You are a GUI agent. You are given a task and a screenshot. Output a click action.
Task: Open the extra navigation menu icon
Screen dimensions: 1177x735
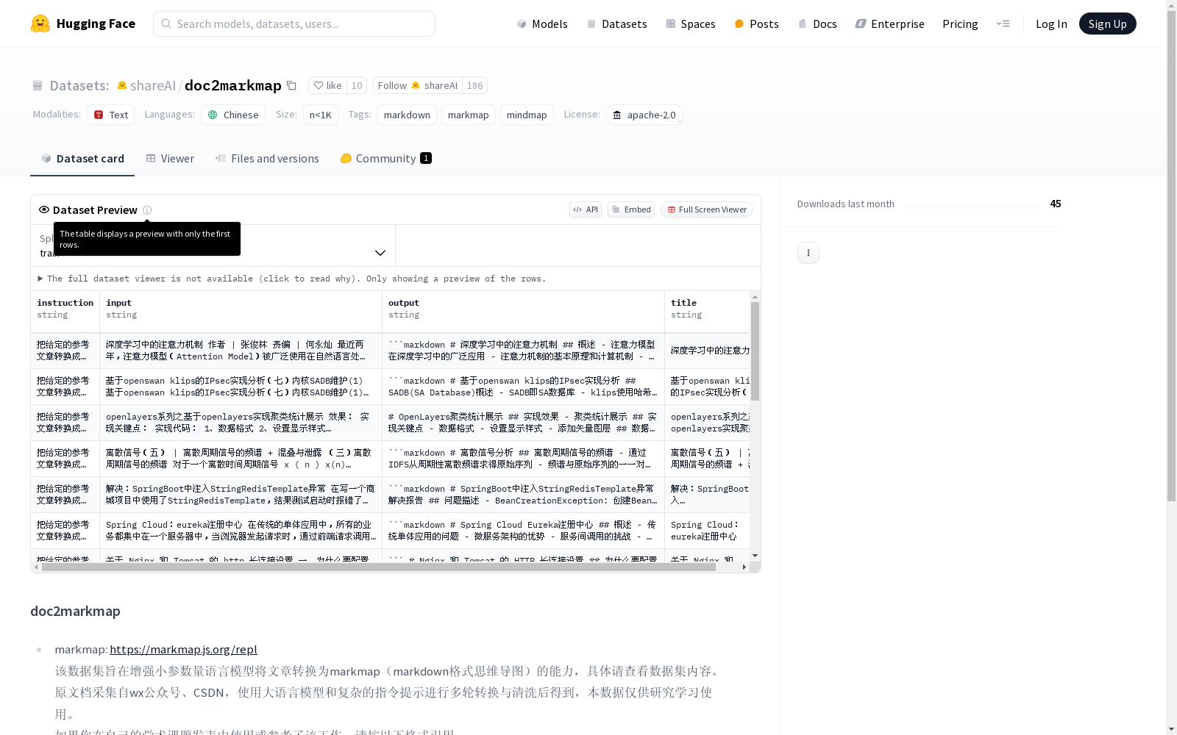tap(1003, 24)
